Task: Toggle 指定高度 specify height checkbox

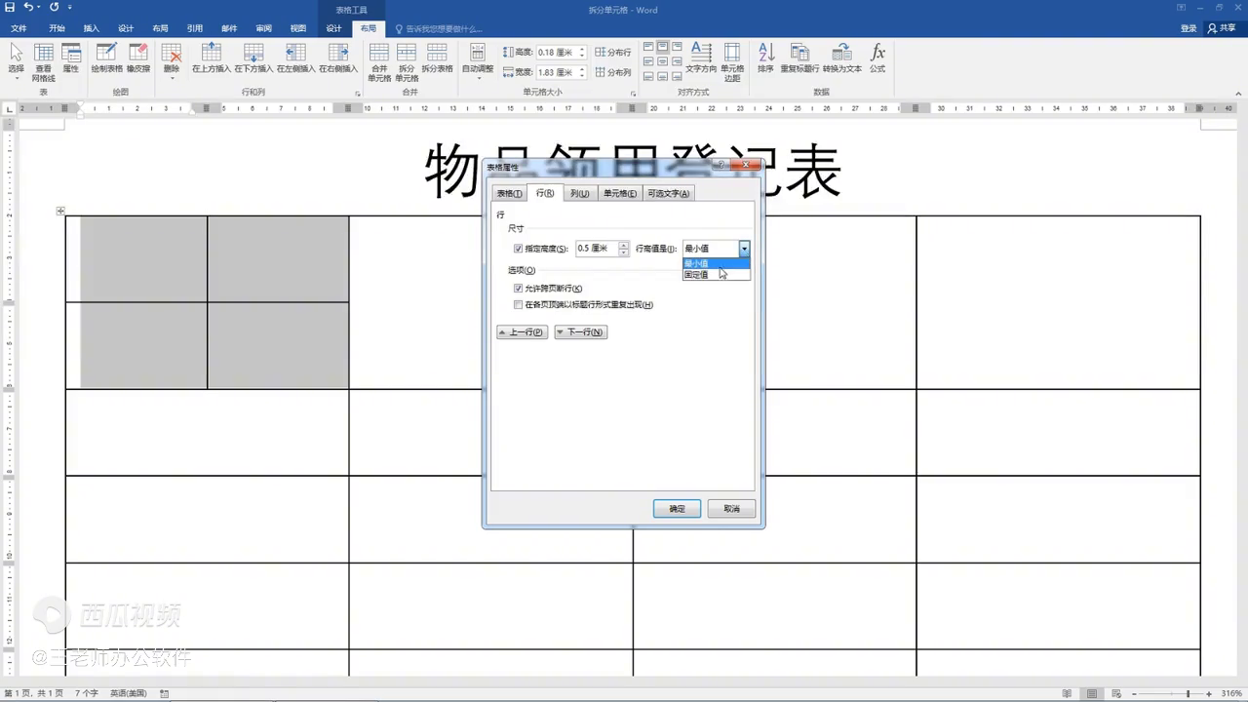Action: 518,249
